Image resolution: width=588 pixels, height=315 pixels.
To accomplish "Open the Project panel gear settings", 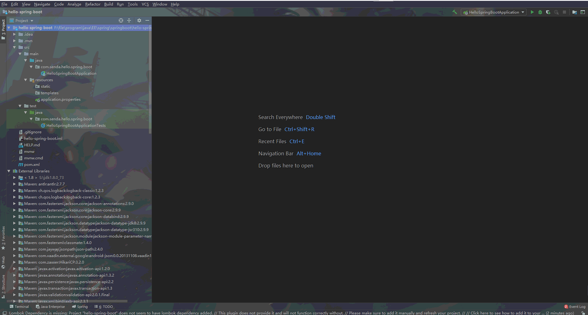I will coord(139,20).
